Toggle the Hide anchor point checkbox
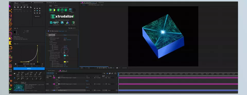The width and height of the screenshot is (247, 95). (64, 52)
